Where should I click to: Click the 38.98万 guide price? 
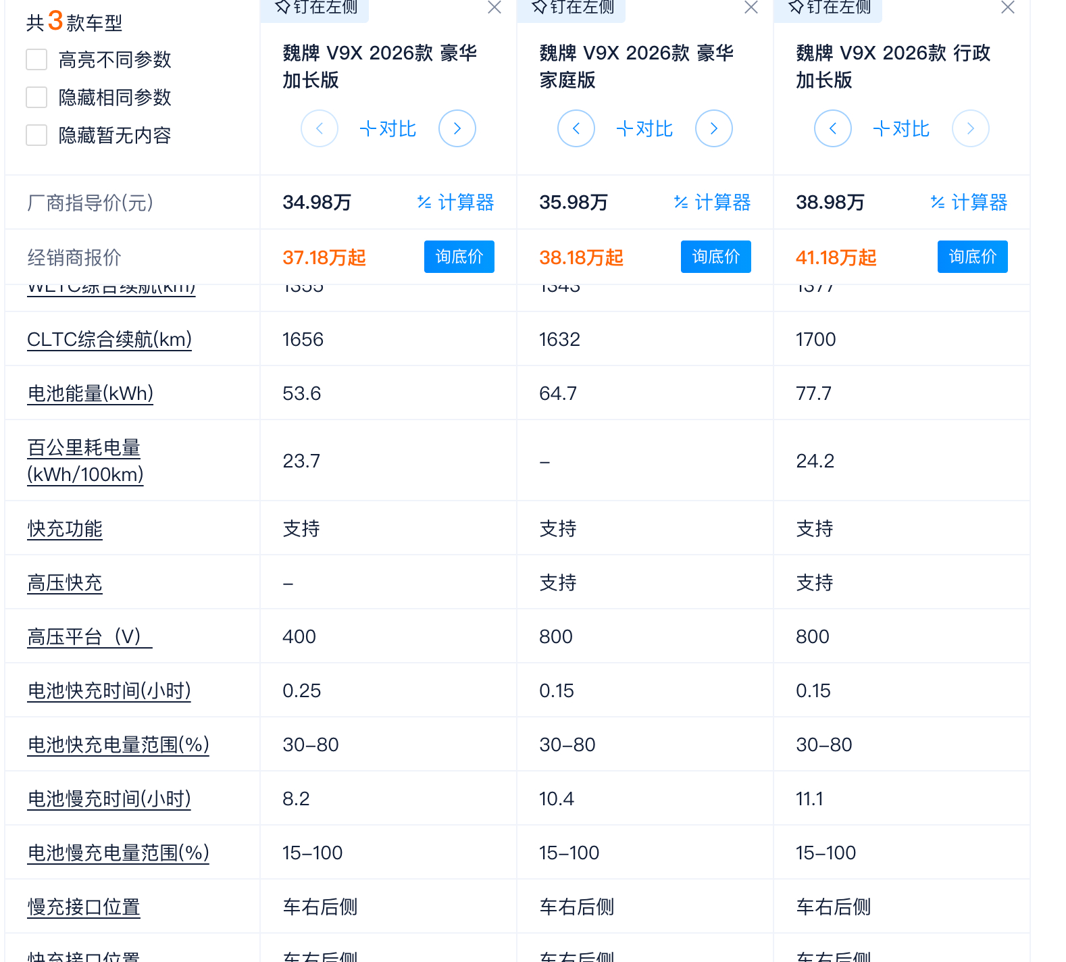tap(830, 202)
